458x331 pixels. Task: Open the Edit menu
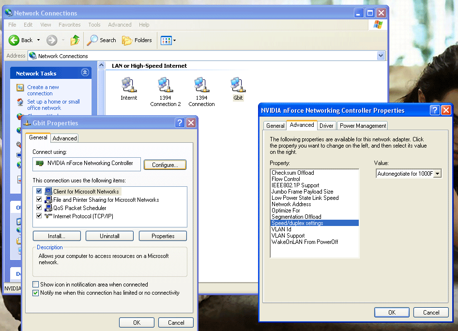[x=28, y=25]
